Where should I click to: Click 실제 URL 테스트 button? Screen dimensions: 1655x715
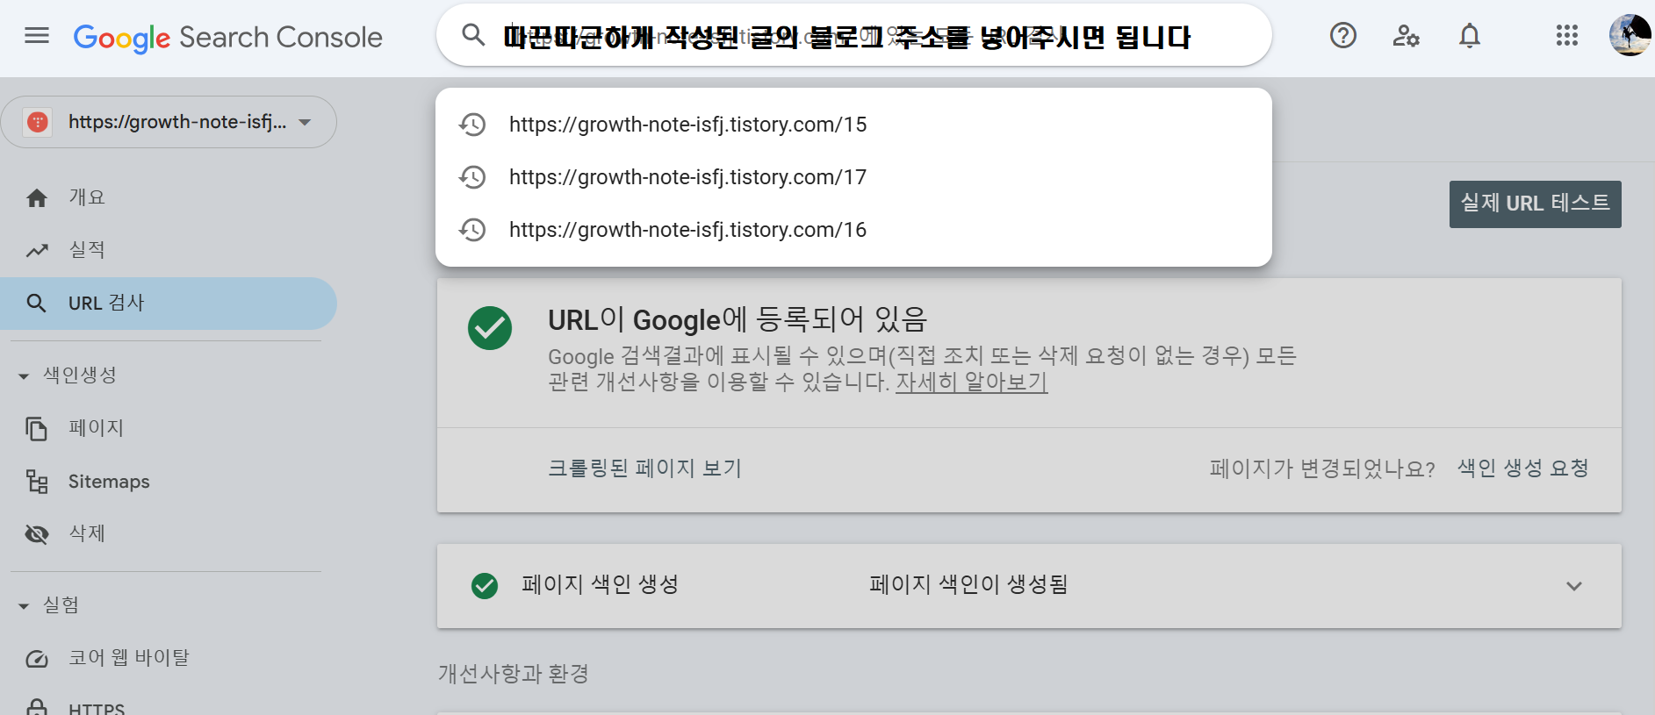point(1535,204)
